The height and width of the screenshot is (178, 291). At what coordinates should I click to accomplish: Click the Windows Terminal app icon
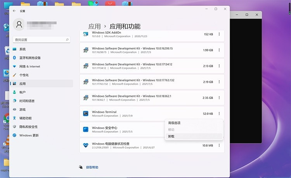coord(86,114)
